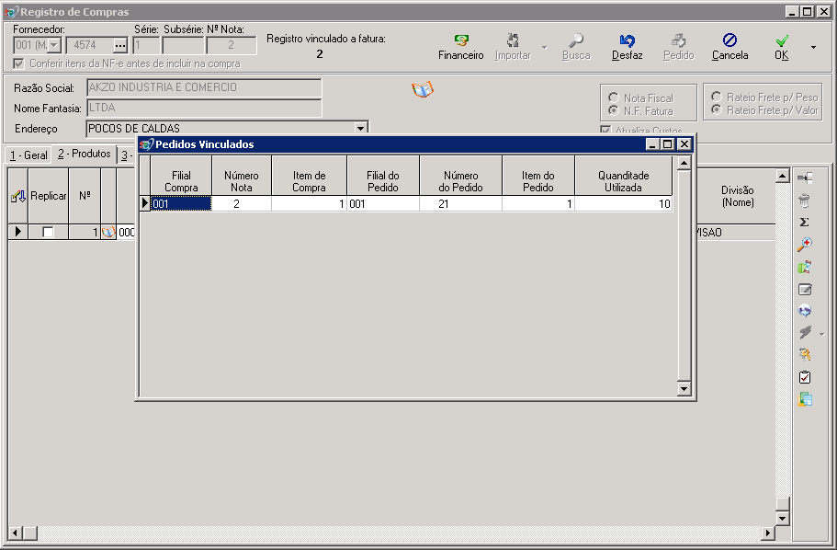
Task: Click the magnifier with red plus icon
Action: (805, 245)
